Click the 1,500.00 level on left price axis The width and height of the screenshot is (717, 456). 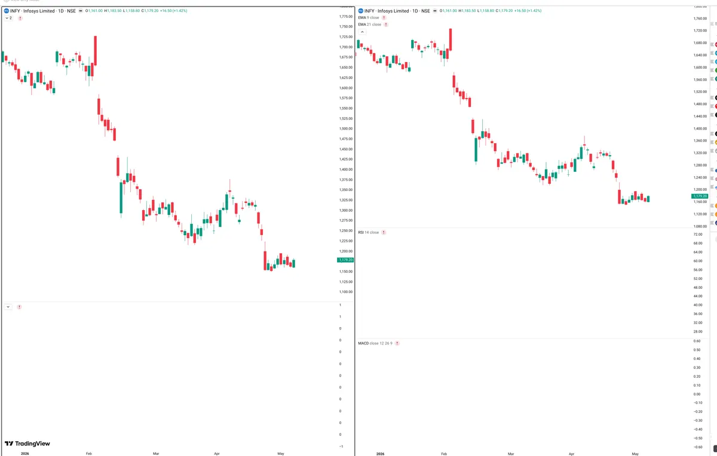345,128
